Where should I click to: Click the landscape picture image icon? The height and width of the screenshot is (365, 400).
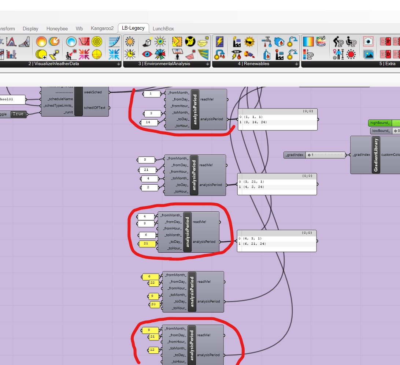point(368,54)
